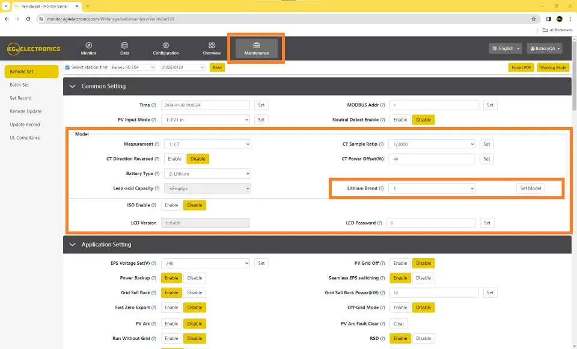Open the Configuration section

(x=166, y=48)
